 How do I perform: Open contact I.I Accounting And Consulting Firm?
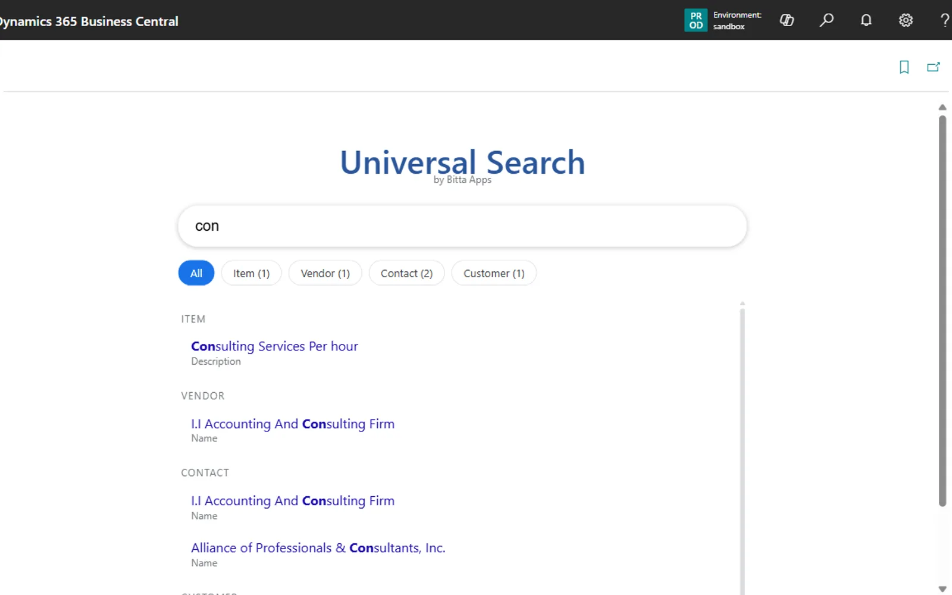293,501
